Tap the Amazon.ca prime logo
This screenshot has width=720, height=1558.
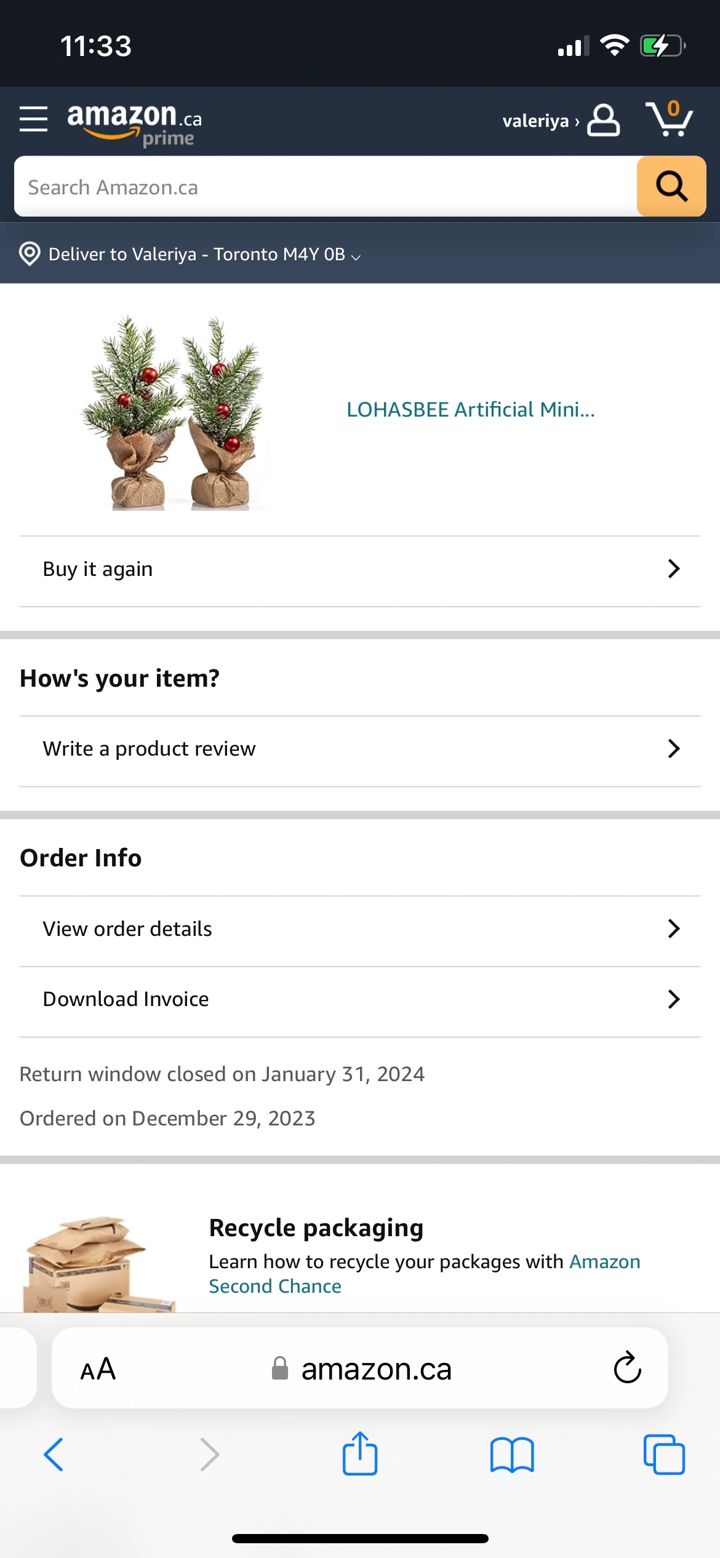pos(134,123)
